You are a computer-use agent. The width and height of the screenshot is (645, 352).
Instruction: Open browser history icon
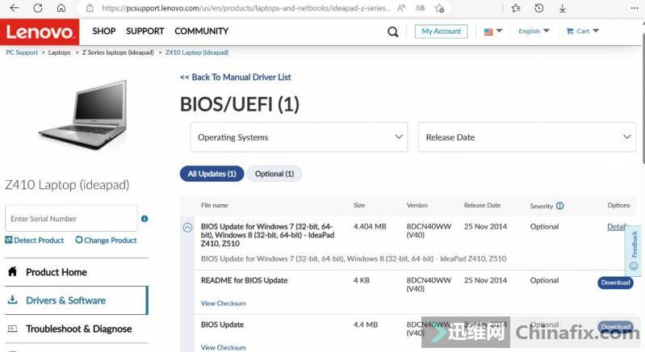[x=539, y=8]
